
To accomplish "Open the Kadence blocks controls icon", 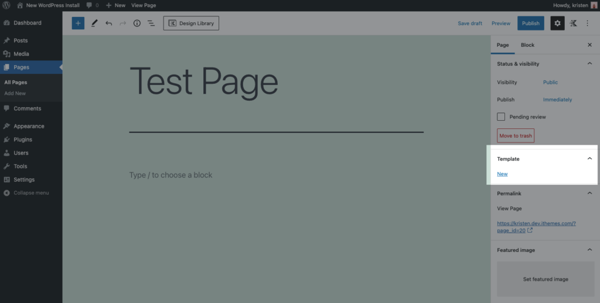I will click(x=573, y=23).
